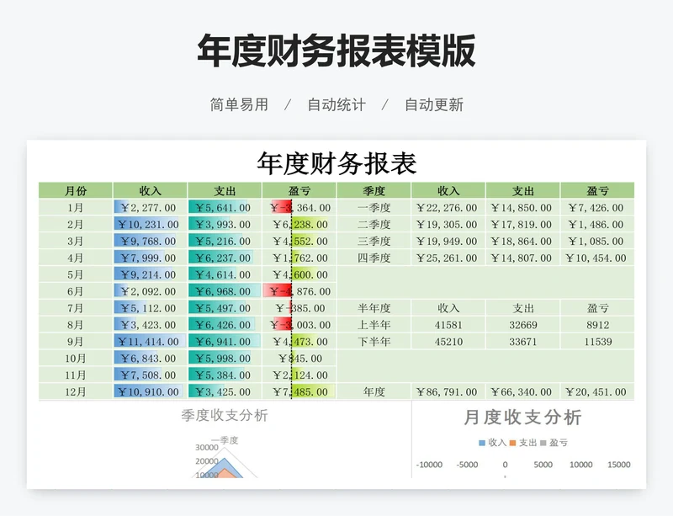Select the 季度收支分析 chart title
This screenshot has width=673, height=516.
(x=225, y=416)
